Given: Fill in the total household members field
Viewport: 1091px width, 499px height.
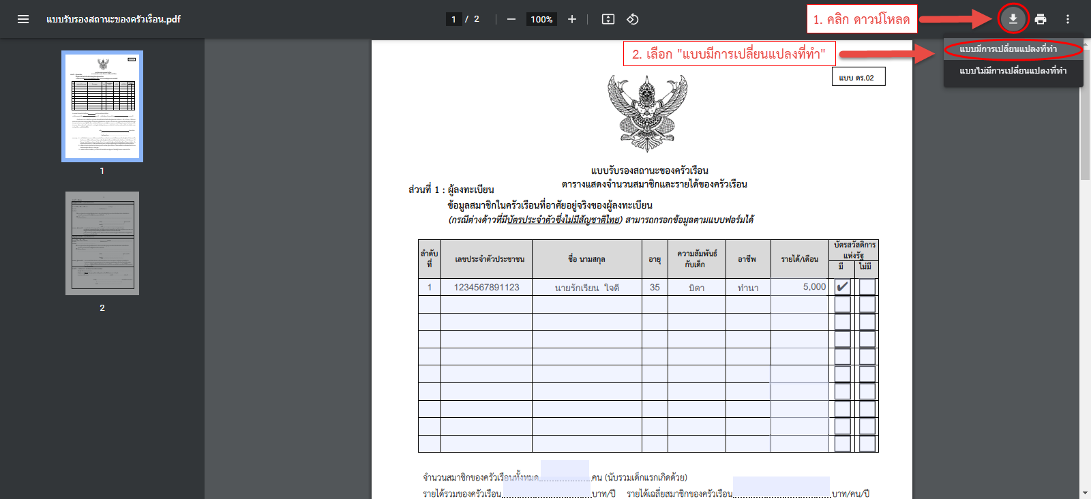Looking at the screenshot, I should [x=565, y=471].
